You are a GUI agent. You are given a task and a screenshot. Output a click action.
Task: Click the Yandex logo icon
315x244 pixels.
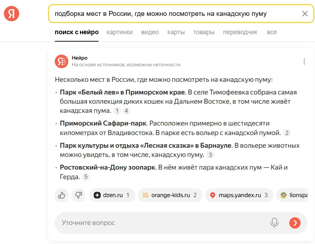11,14
